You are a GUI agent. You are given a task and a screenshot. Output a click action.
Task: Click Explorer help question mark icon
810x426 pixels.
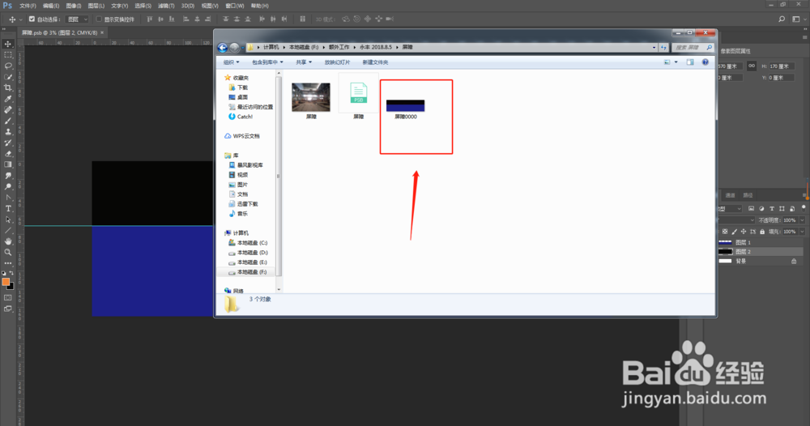pos(706,62)
